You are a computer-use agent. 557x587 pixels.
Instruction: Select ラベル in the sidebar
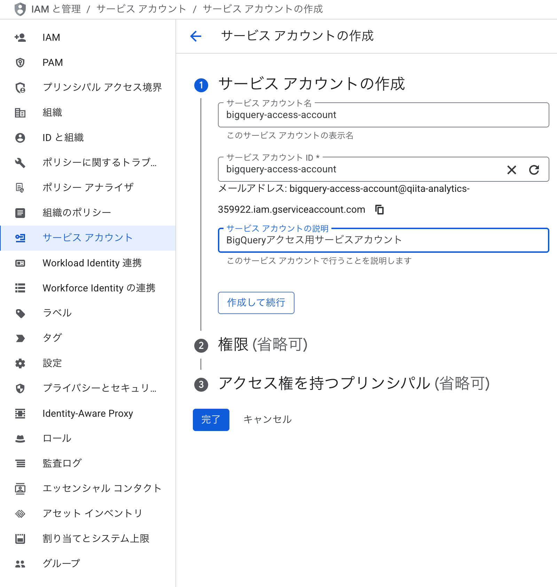(57, 313)
